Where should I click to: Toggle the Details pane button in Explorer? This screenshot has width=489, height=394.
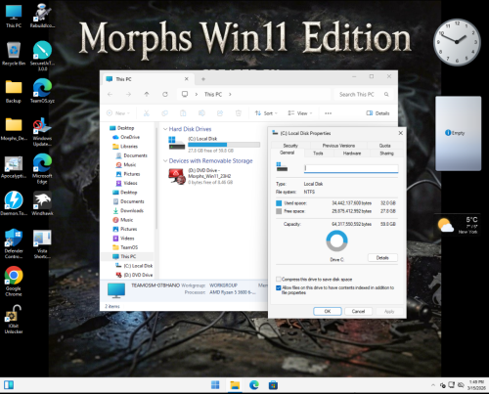point(378,113)
